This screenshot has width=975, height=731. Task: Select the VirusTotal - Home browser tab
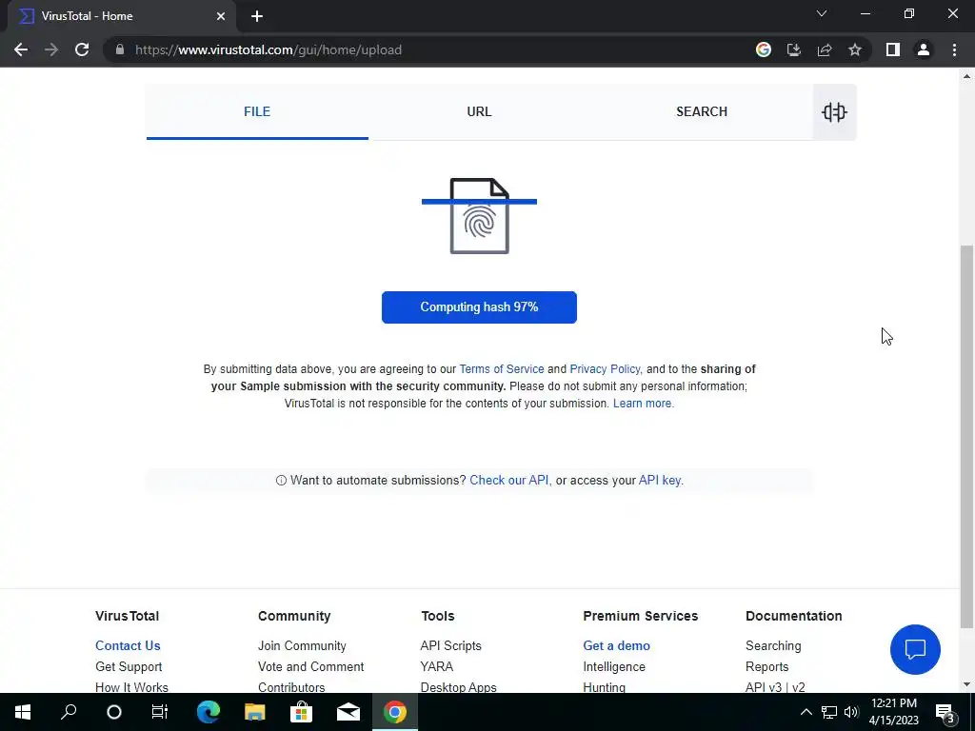pos(121,16)
